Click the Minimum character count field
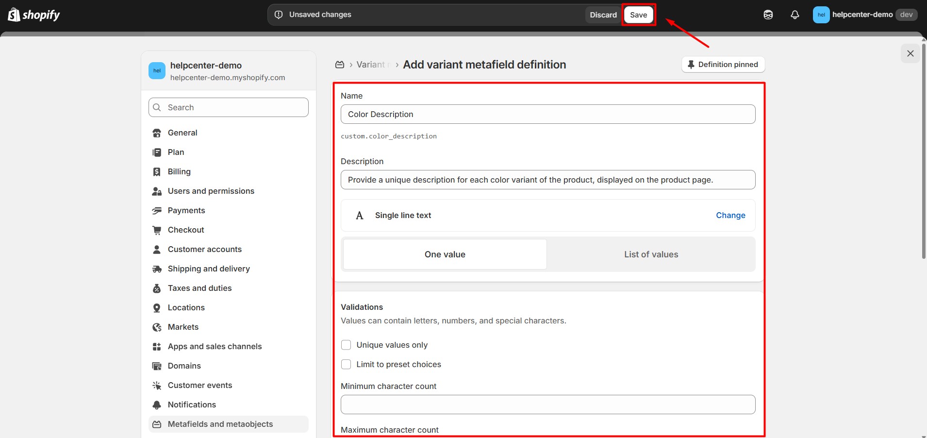Image resolution: width=927 pixels, height=438 pixels. (548, 404)
